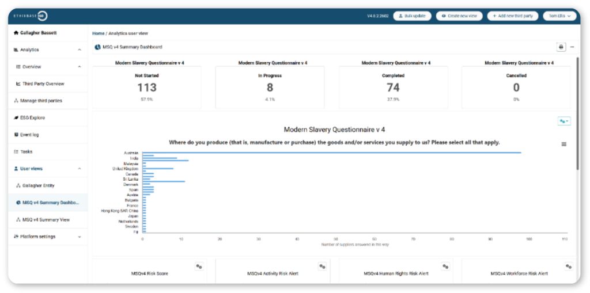Open the chart hamburger menu icon
This screenshot has height=293, width=590.
pyautogui.click(x=563, y=144)
